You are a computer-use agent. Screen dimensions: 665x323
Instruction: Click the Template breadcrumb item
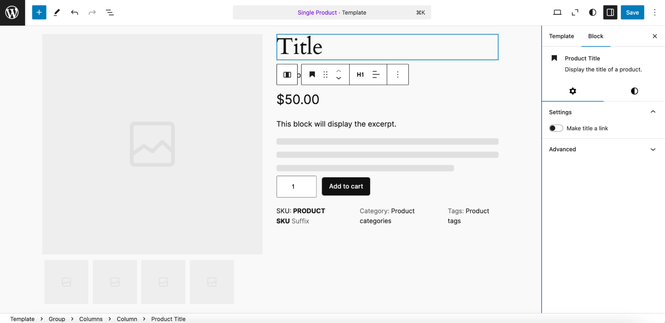coord(22,319)
